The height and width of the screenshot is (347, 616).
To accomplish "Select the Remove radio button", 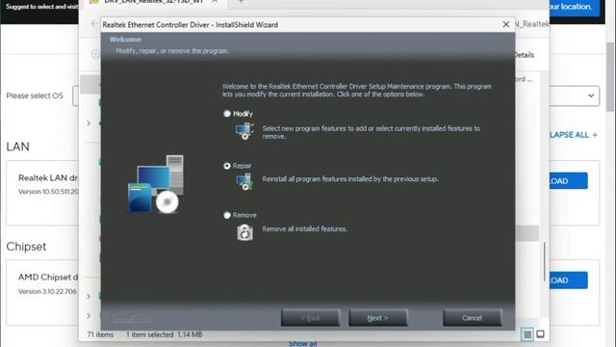I will coord(227,215).
